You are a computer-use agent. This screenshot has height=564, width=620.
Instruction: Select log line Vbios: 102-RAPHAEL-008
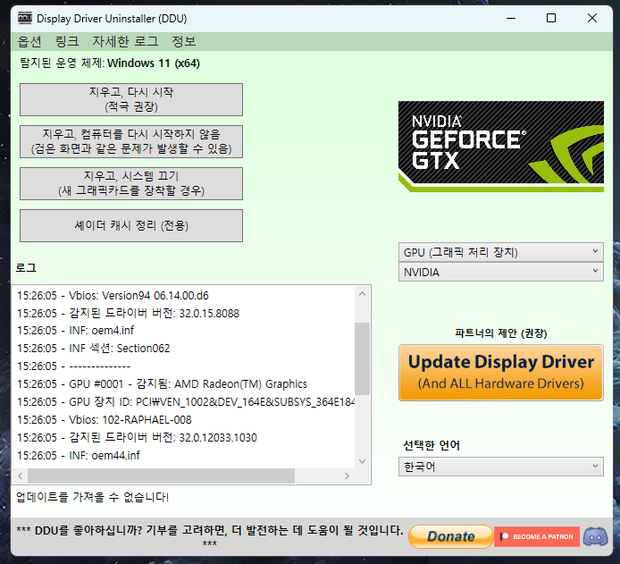pos(105,419)
